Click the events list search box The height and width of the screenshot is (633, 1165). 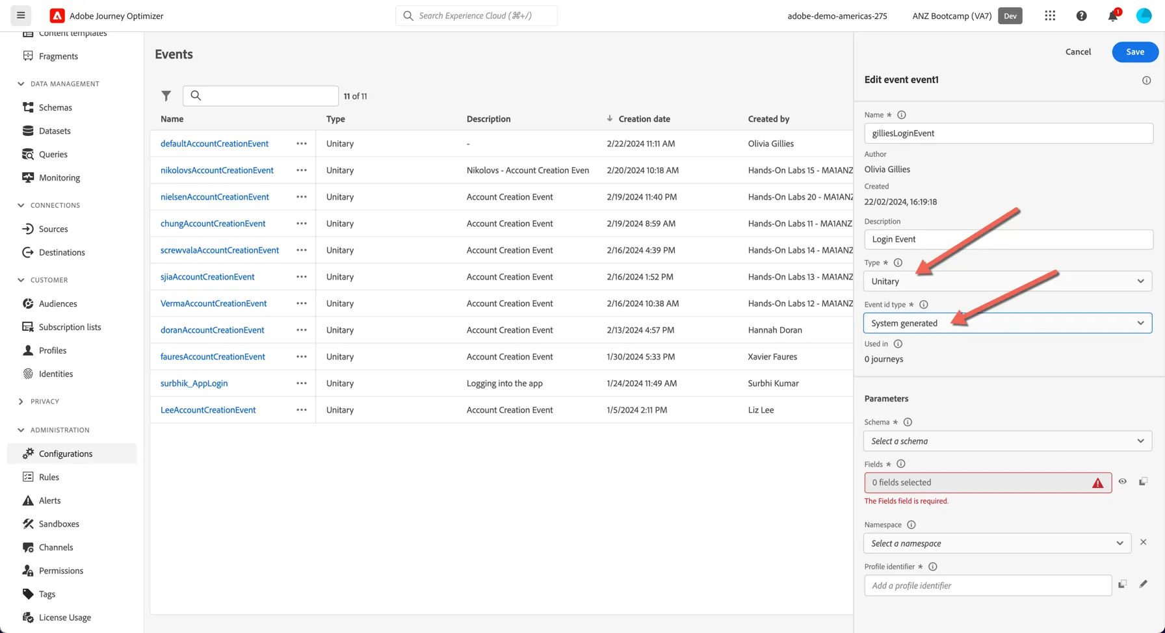pos(261,96)
